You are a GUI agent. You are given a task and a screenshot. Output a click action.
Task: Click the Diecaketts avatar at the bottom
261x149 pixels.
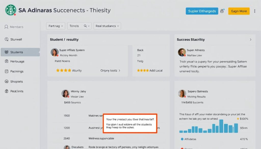tap(67, 147)
